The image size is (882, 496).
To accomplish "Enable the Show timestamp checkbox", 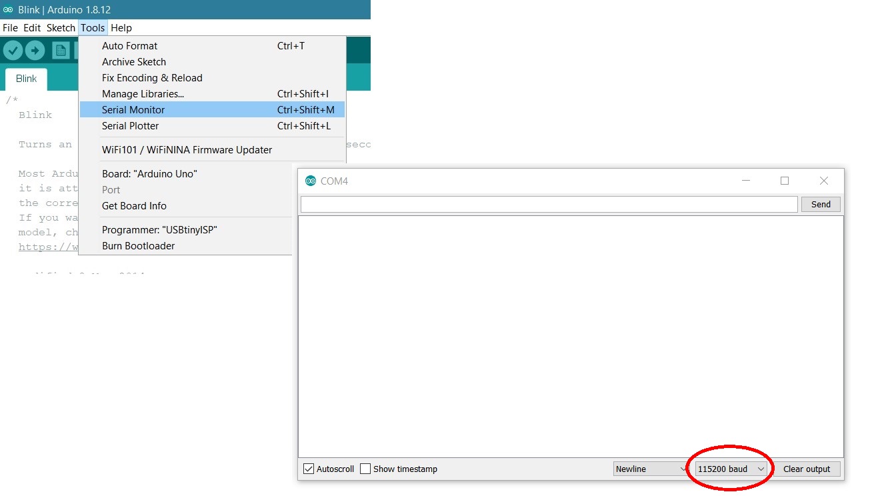I will point(365,469).
